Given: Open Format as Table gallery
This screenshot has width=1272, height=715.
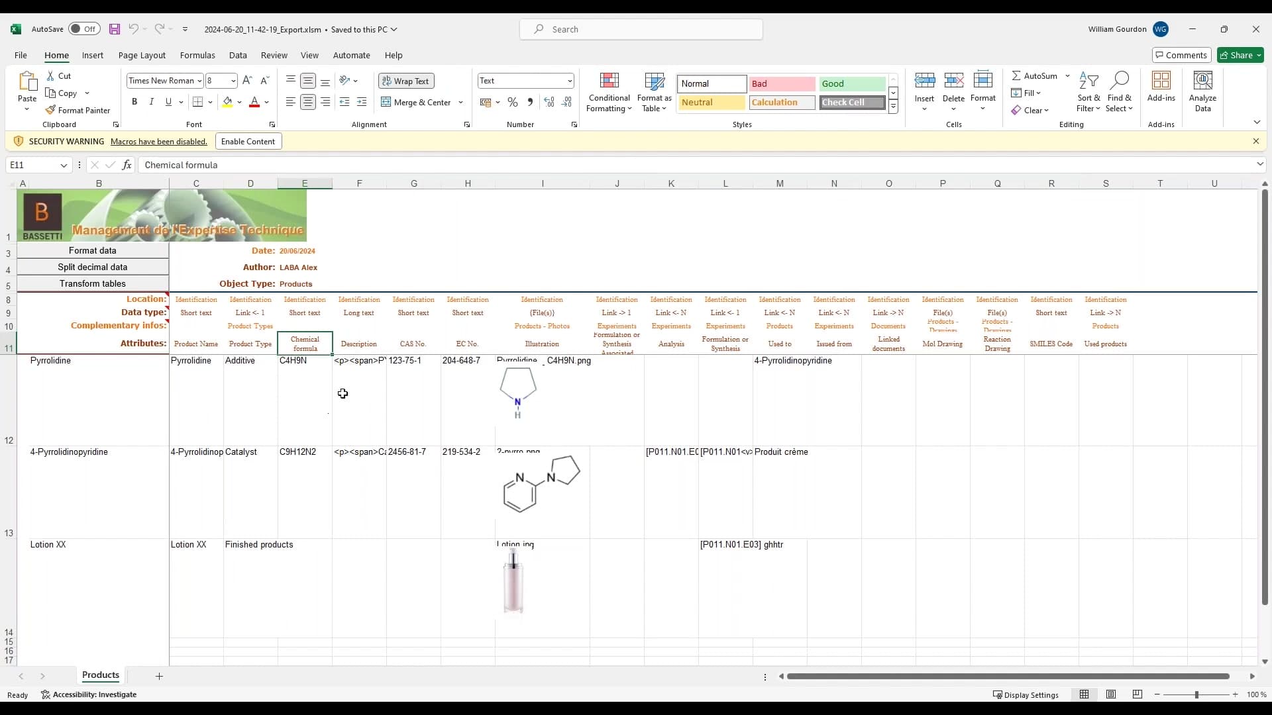Looking at the screenshot, I should tap(655, 93).
